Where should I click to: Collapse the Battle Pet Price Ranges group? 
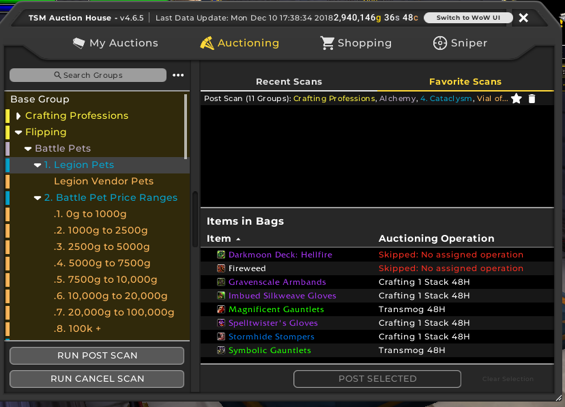[x=38, y=198]
